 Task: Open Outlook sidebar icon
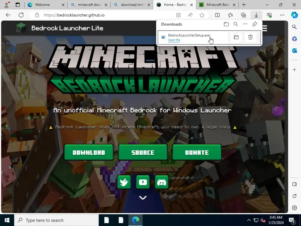(294, 51)
